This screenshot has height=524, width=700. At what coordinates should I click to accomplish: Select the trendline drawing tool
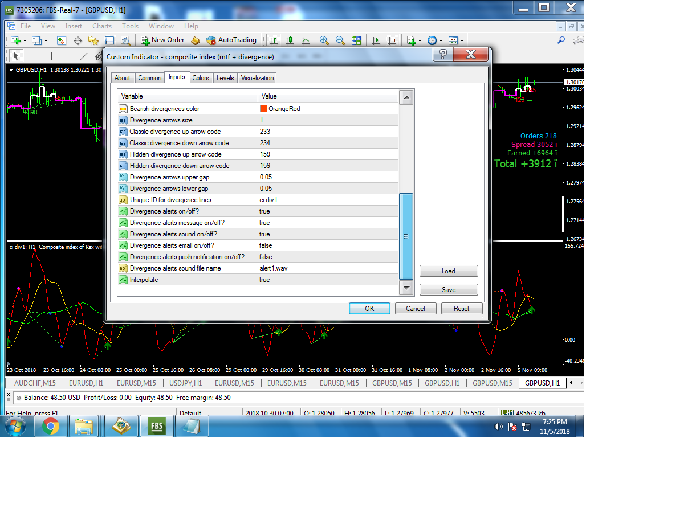[x=84, y=56]
